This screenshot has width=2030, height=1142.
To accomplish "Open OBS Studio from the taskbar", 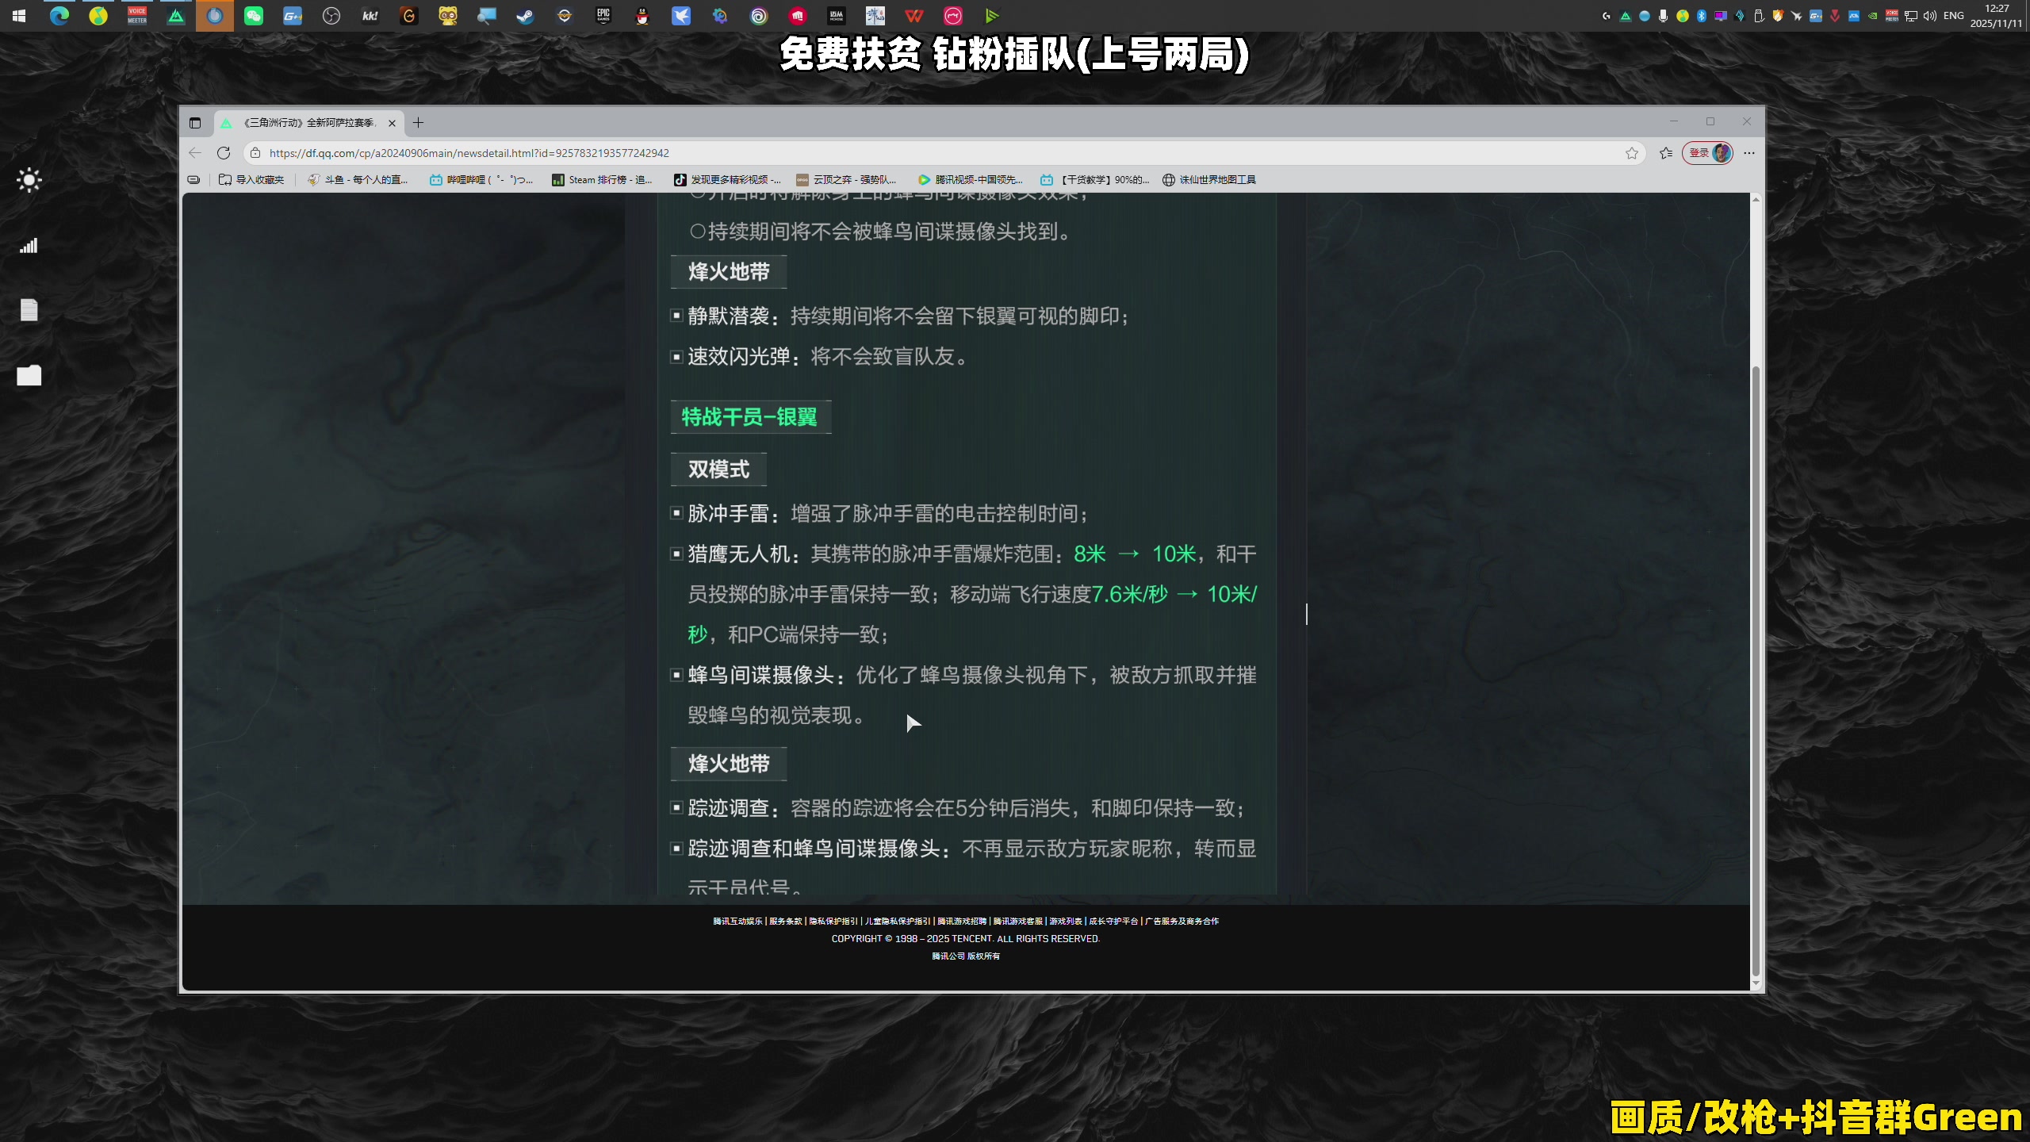I will pyautogui.click(x=331, y=16).
